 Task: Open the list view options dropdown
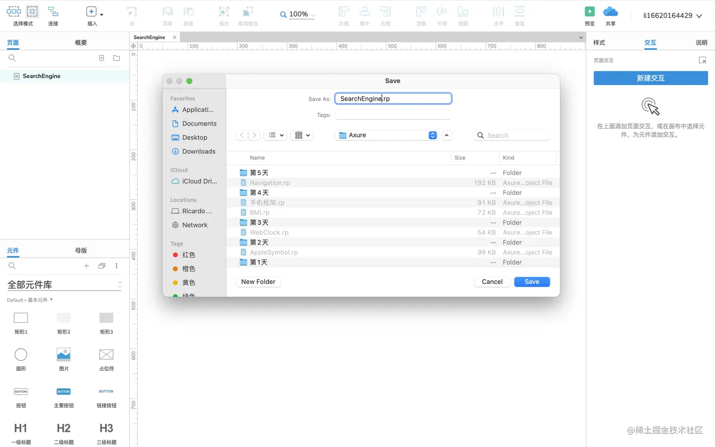point(276,135)
